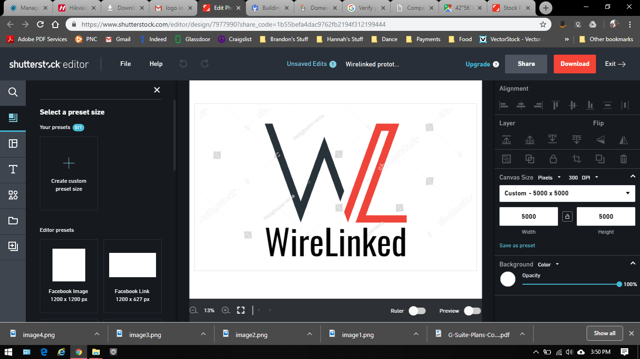The image size is (640, 359).
Task: Open the Custom - 5000 x 5000 dropdown
Action: coord(567,193)
